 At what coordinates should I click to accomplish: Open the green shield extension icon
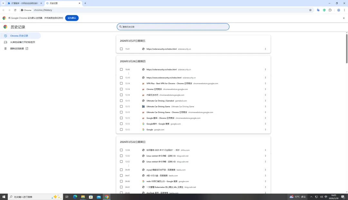point(324,10)
